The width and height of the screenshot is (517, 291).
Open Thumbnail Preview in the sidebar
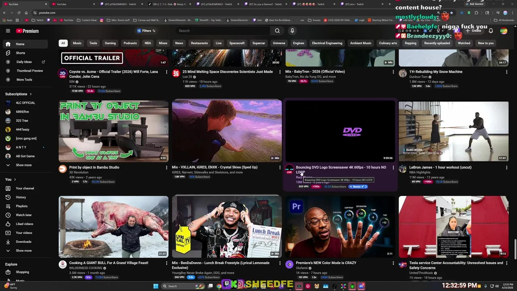tap(25, 71)
